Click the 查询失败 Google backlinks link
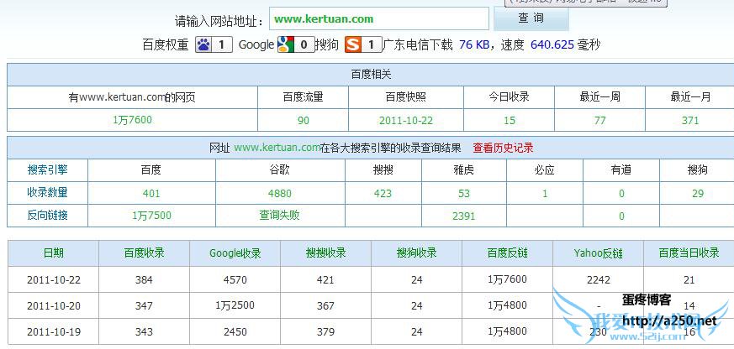734x349 pixels. pos(279,215)
